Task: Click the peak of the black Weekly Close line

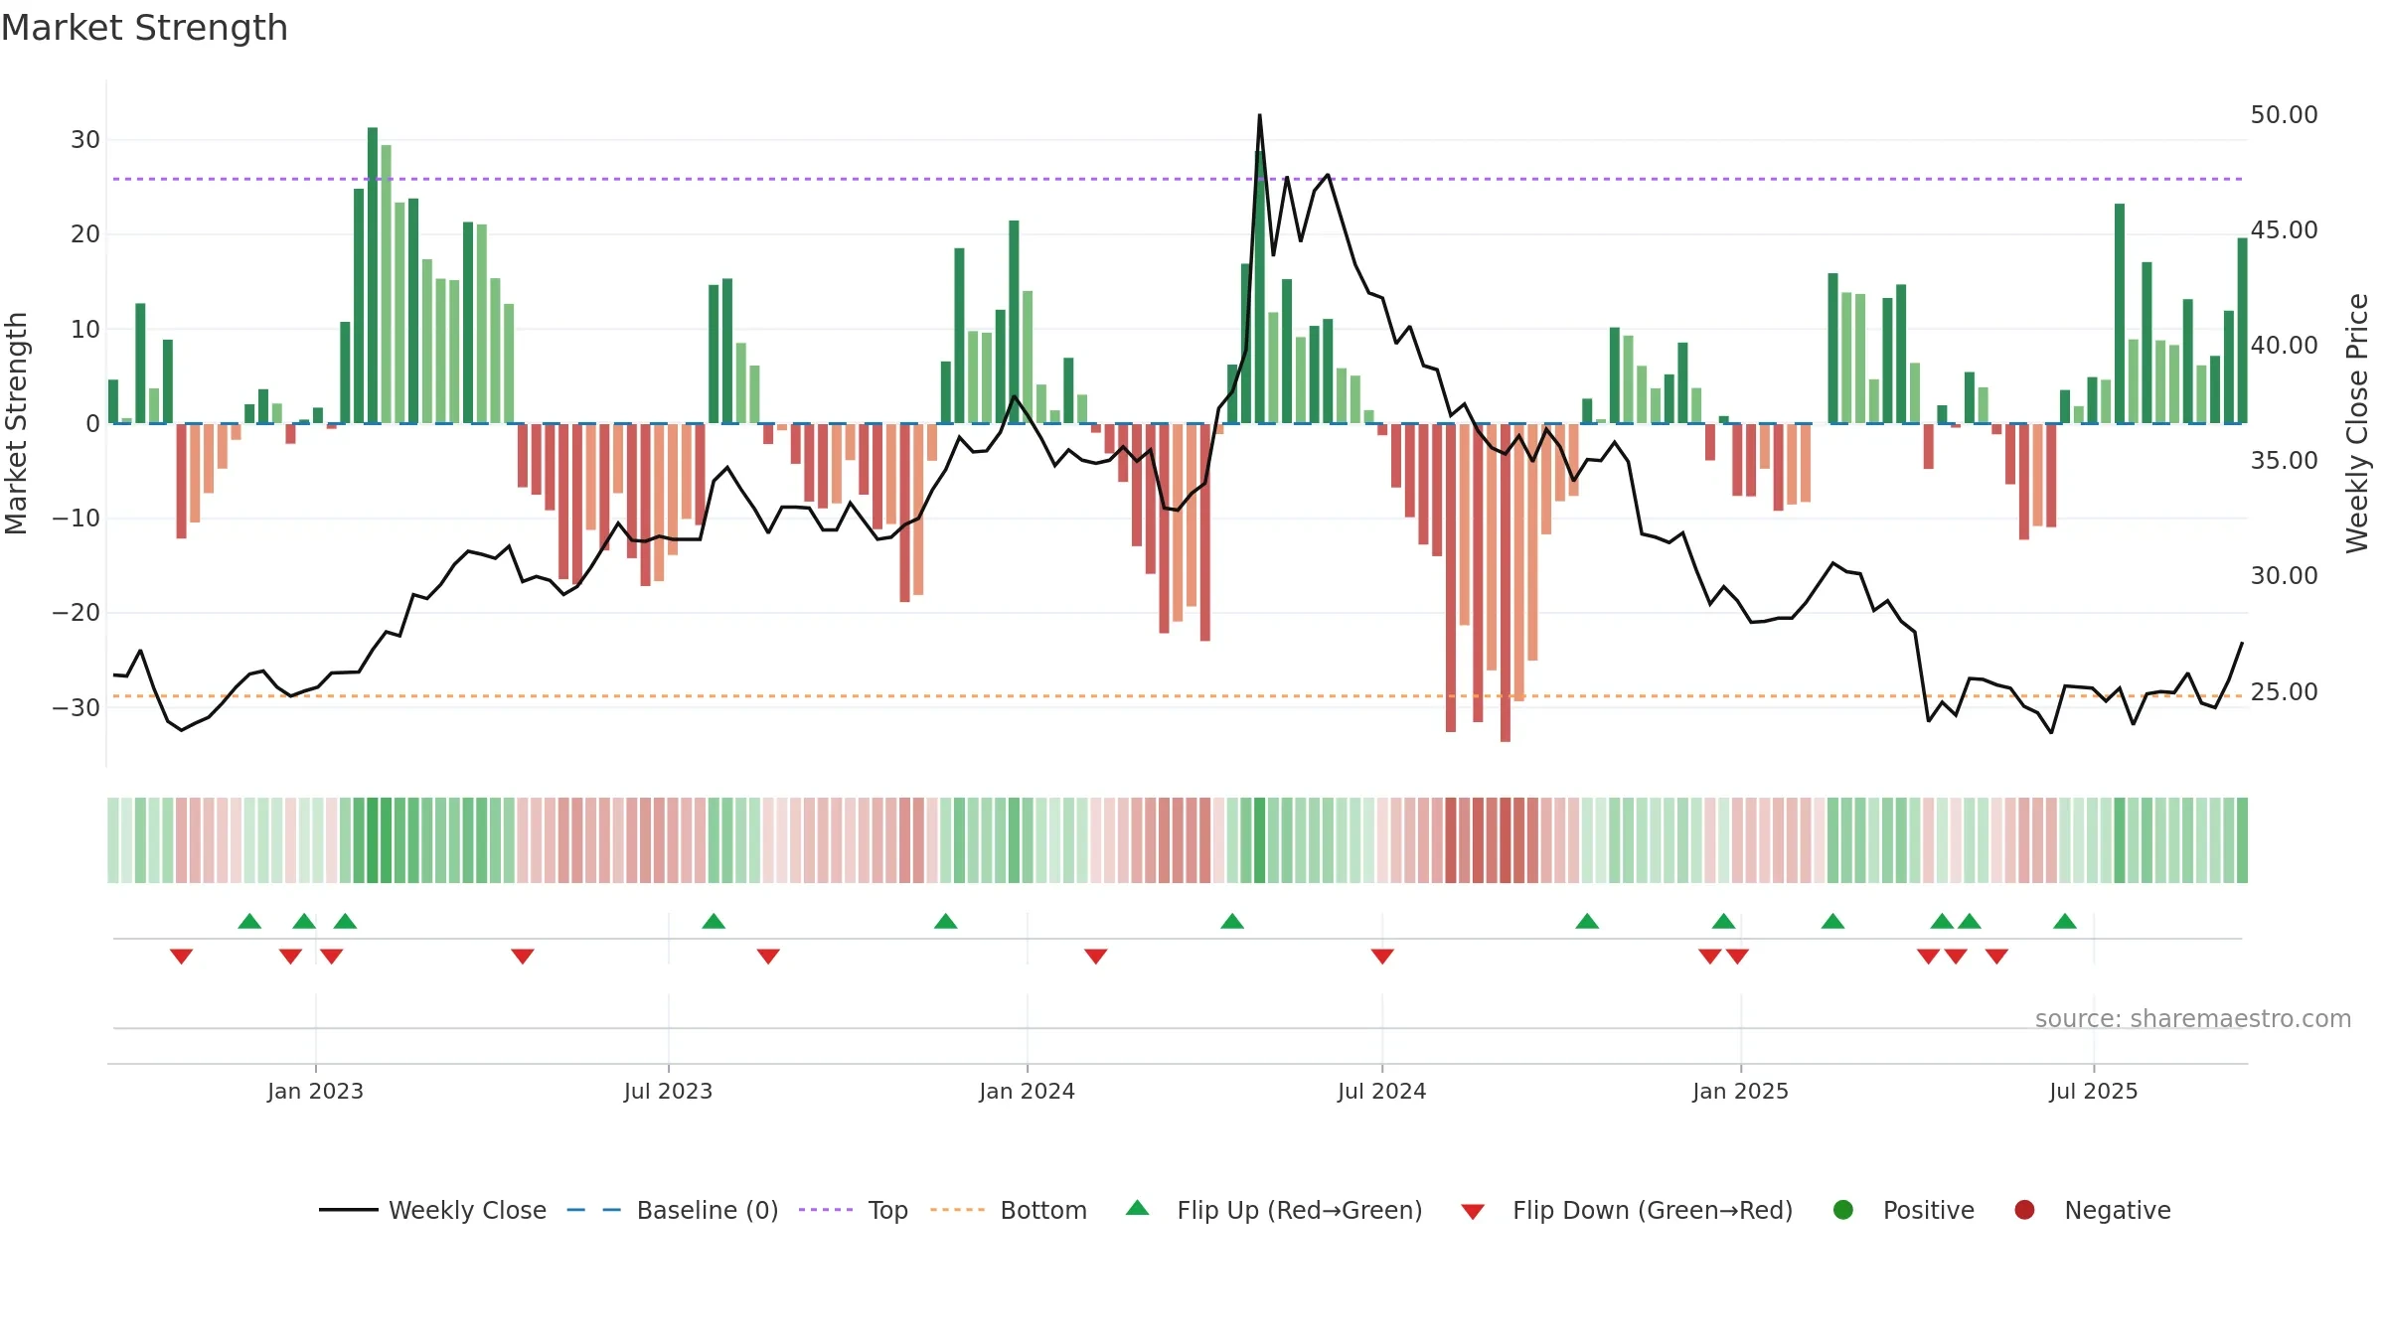Action: [1259, 116]
